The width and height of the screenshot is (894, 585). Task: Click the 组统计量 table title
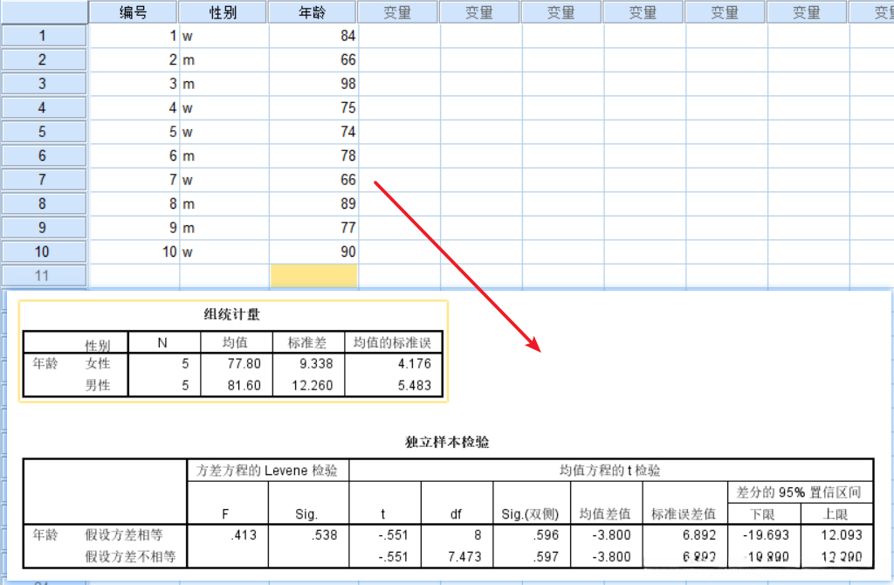point(232,314)
